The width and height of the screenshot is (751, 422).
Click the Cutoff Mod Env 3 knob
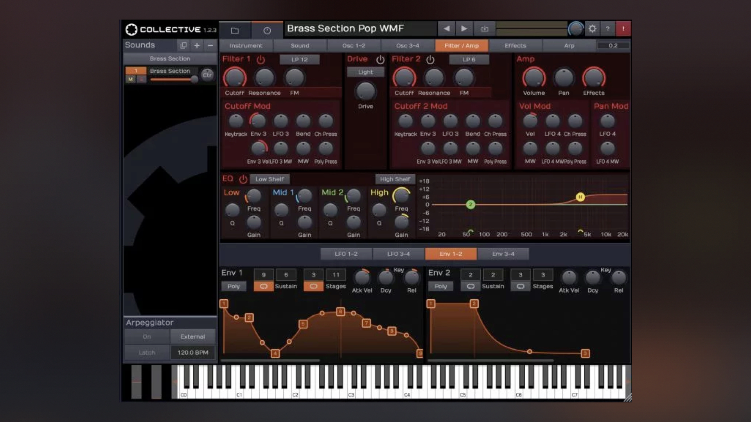pos(258,121)
